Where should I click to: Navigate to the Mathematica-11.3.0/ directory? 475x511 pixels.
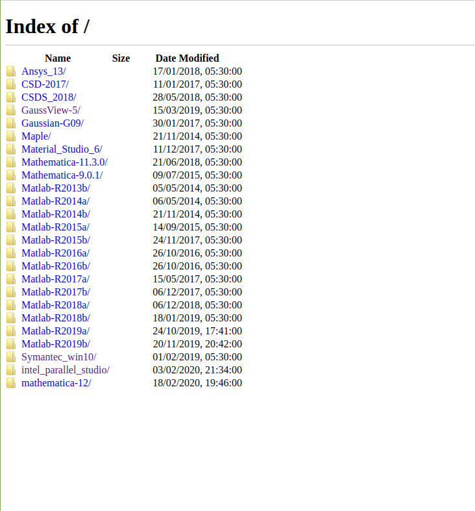64,162
